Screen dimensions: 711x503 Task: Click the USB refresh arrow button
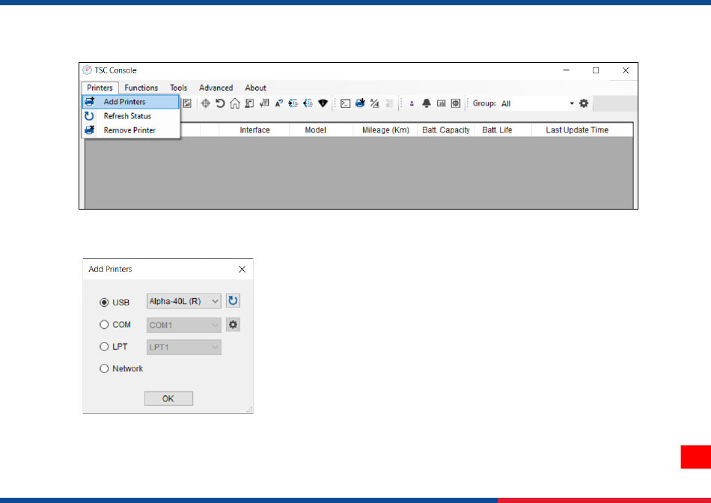click(x=233, y=301)
